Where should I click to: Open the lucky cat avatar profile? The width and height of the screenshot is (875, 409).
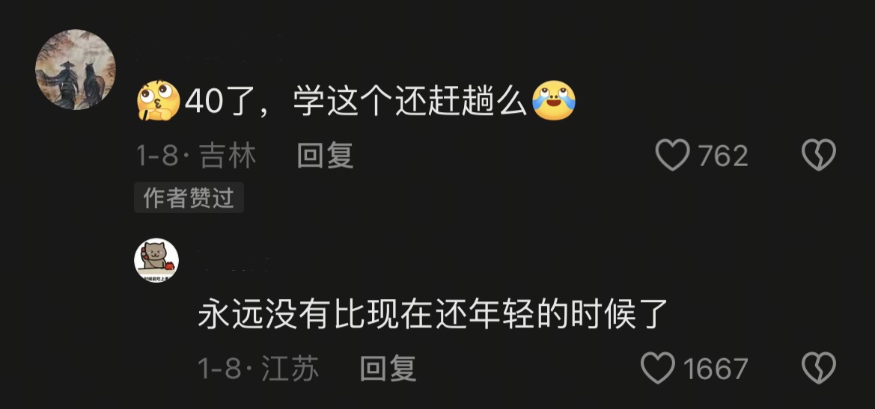click(x=156, y=260)
